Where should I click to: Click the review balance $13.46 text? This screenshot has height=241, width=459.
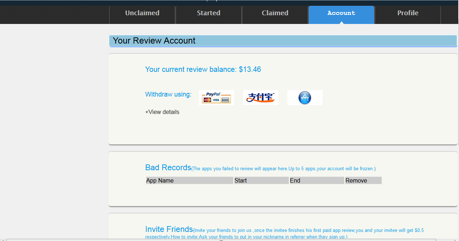[203, 69]
